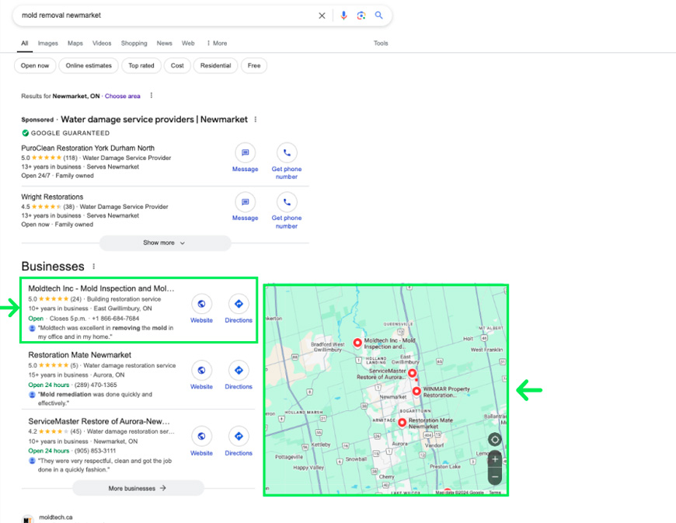Click the Choose area link
The width and height of the screenshot is (676, 523).
[x=123, y=96]
